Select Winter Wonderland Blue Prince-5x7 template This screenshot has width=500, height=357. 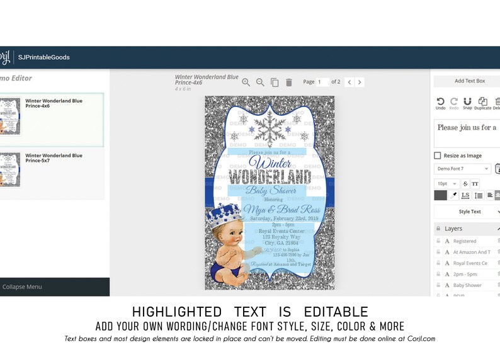click(x=52, y=173)
